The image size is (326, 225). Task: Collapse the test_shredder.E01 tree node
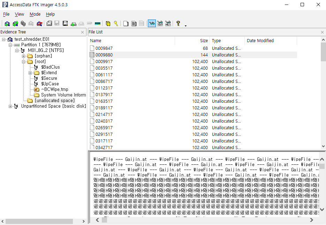(x=3, y=39)
